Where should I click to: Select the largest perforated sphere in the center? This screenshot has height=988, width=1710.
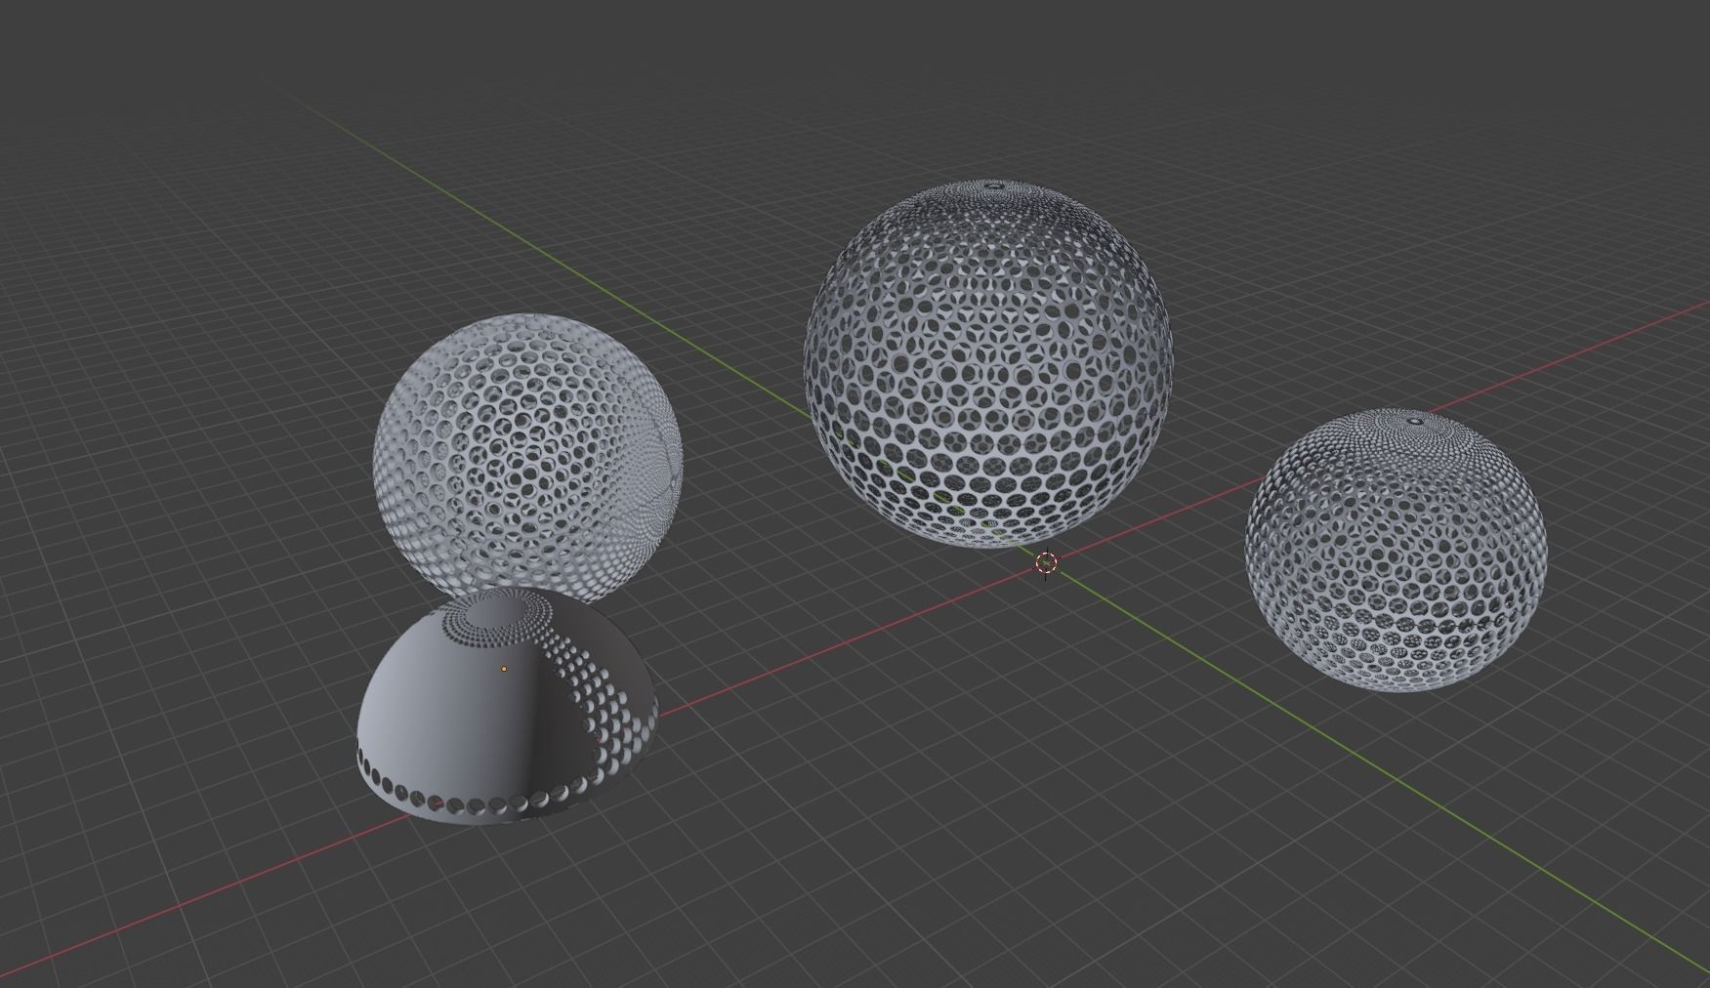click(x=988, y=363)
